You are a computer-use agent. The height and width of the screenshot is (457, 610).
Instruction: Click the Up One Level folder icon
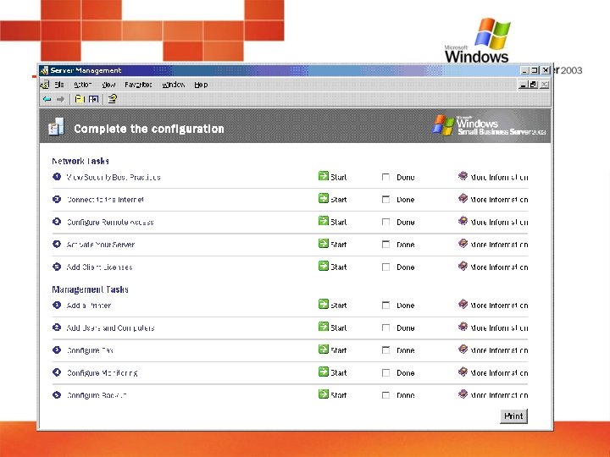point(80,99)
